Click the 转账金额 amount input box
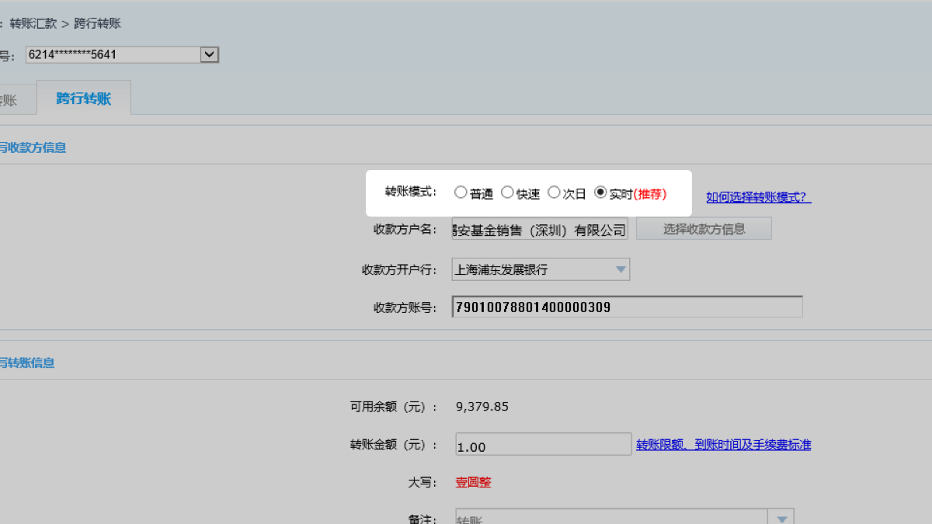 (543, 445)
